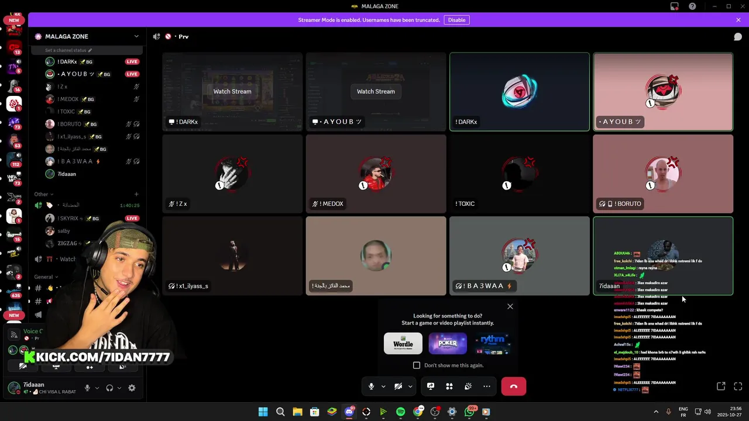Disable Streamer Mode from the banner
This screenshot has height=421, width=749.
click(456, 20)
